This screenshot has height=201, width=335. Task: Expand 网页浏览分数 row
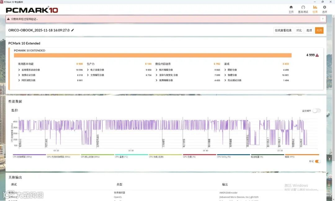pos(19,80)
